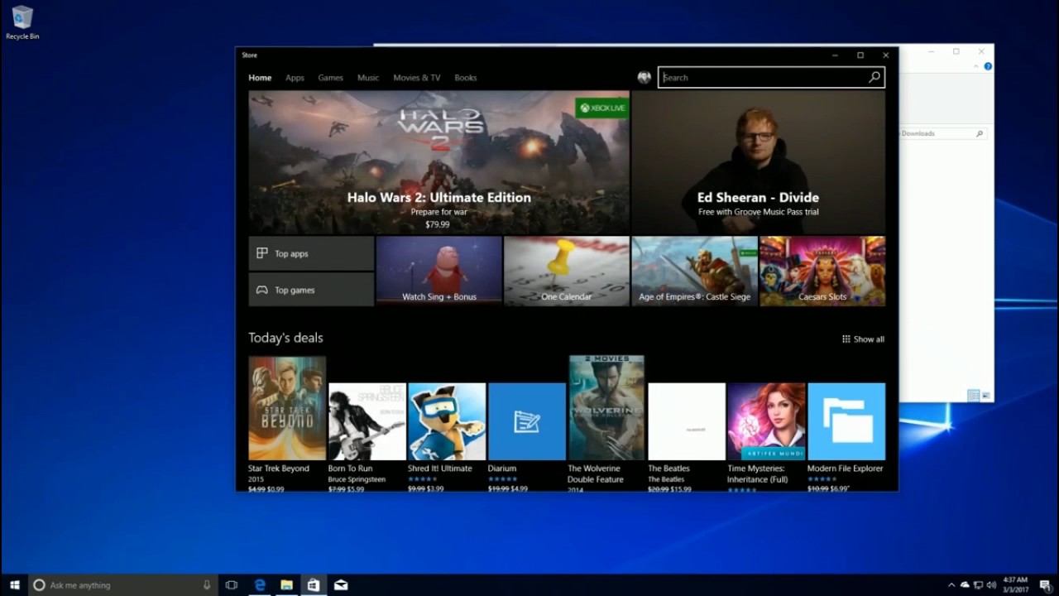Open the Games tab in Store

330,78
